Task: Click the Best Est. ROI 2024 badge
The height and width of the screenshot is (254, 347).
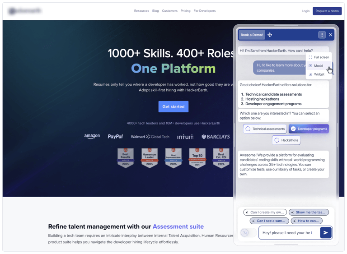Action: click(x=221, y=158)
